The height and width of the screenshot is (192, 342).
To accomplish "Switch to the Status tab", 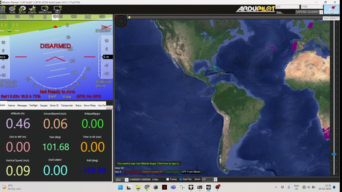I will coord(78,106).
